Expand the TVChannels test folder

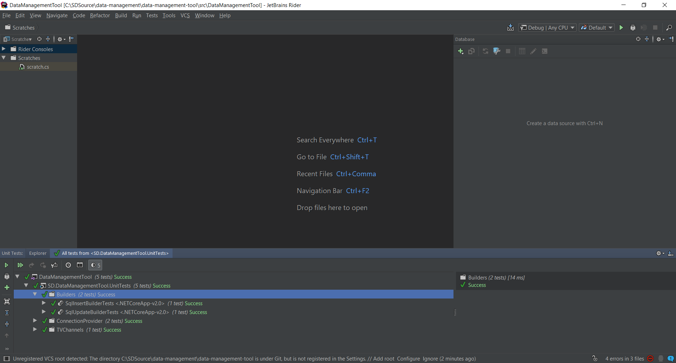[35, 330]
